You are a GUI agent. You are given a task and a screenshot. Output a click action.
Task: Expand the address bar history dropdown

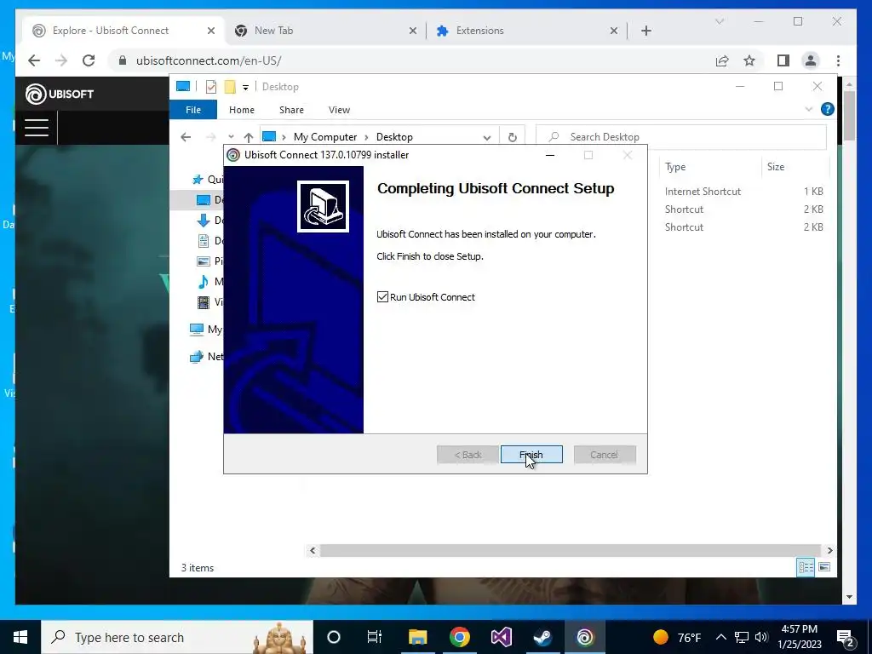pyautogui.click(x=486, y=137)
